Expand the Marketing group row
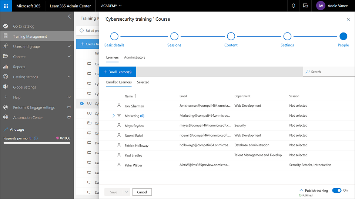 click(x=114, y=116)
